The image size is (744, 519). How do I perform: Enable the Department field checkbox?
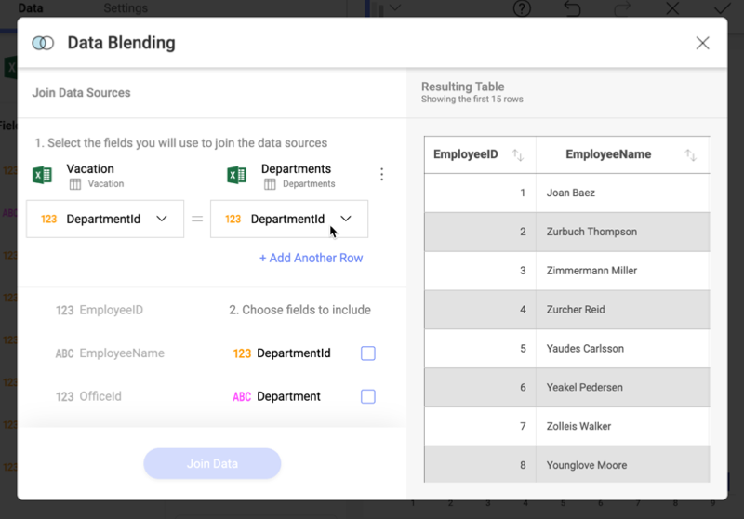coord(368,396)
